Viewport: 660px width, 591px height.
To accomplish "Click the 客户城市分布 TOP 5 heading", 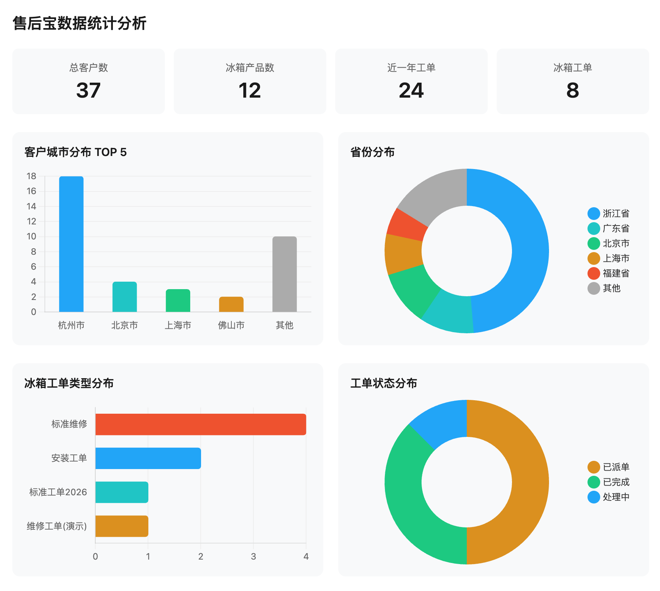I will (x=75, y=152).
